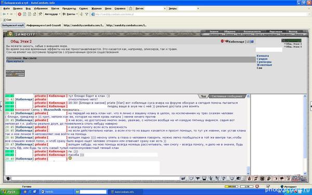Click the Интернет zone indicator in status bar
The width and height of the screenshot is (312, 195).
(289, 187)
